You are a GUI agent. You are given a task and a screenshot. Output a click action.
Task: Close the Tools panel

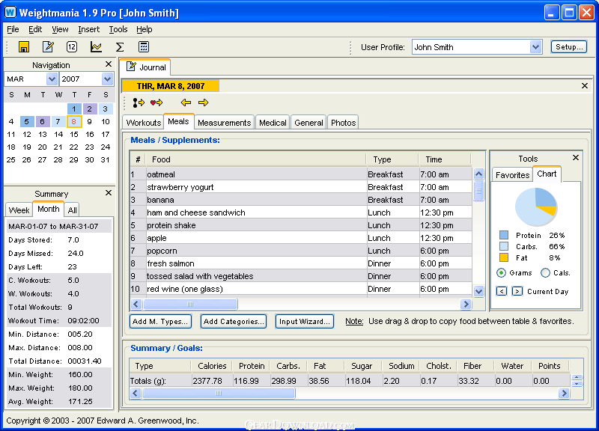576,158
